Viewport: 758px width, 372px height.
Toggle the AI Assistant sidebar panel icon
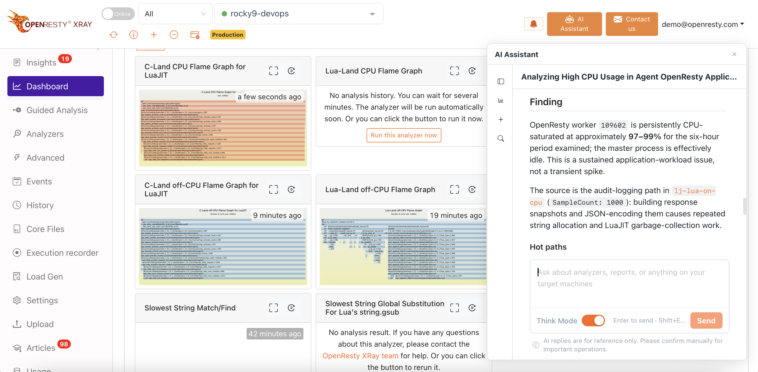tap(501, 81)
